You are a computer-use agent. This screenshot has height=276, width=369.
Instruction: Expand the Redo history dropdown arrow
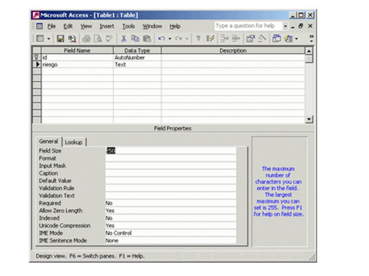(x=187, y=38)
